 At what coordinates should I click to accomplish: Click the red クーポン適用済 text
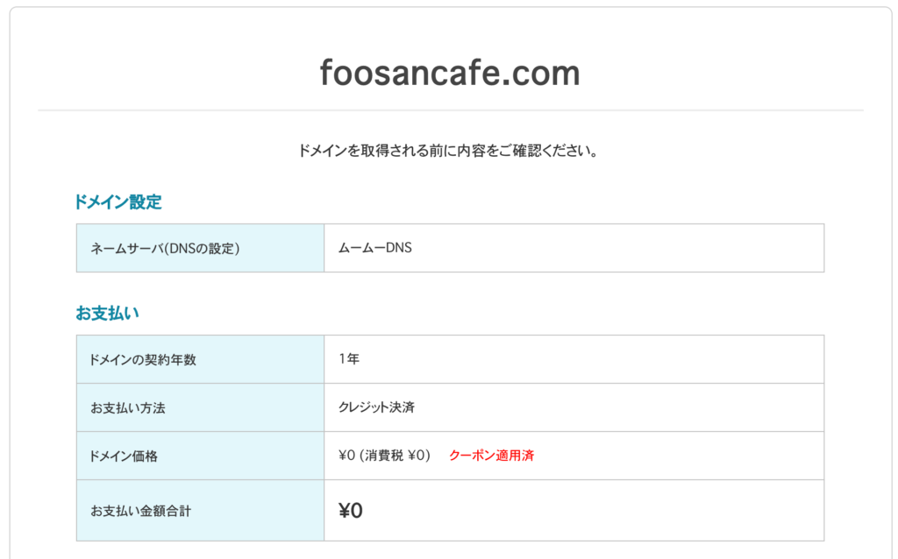pos(491,456)
